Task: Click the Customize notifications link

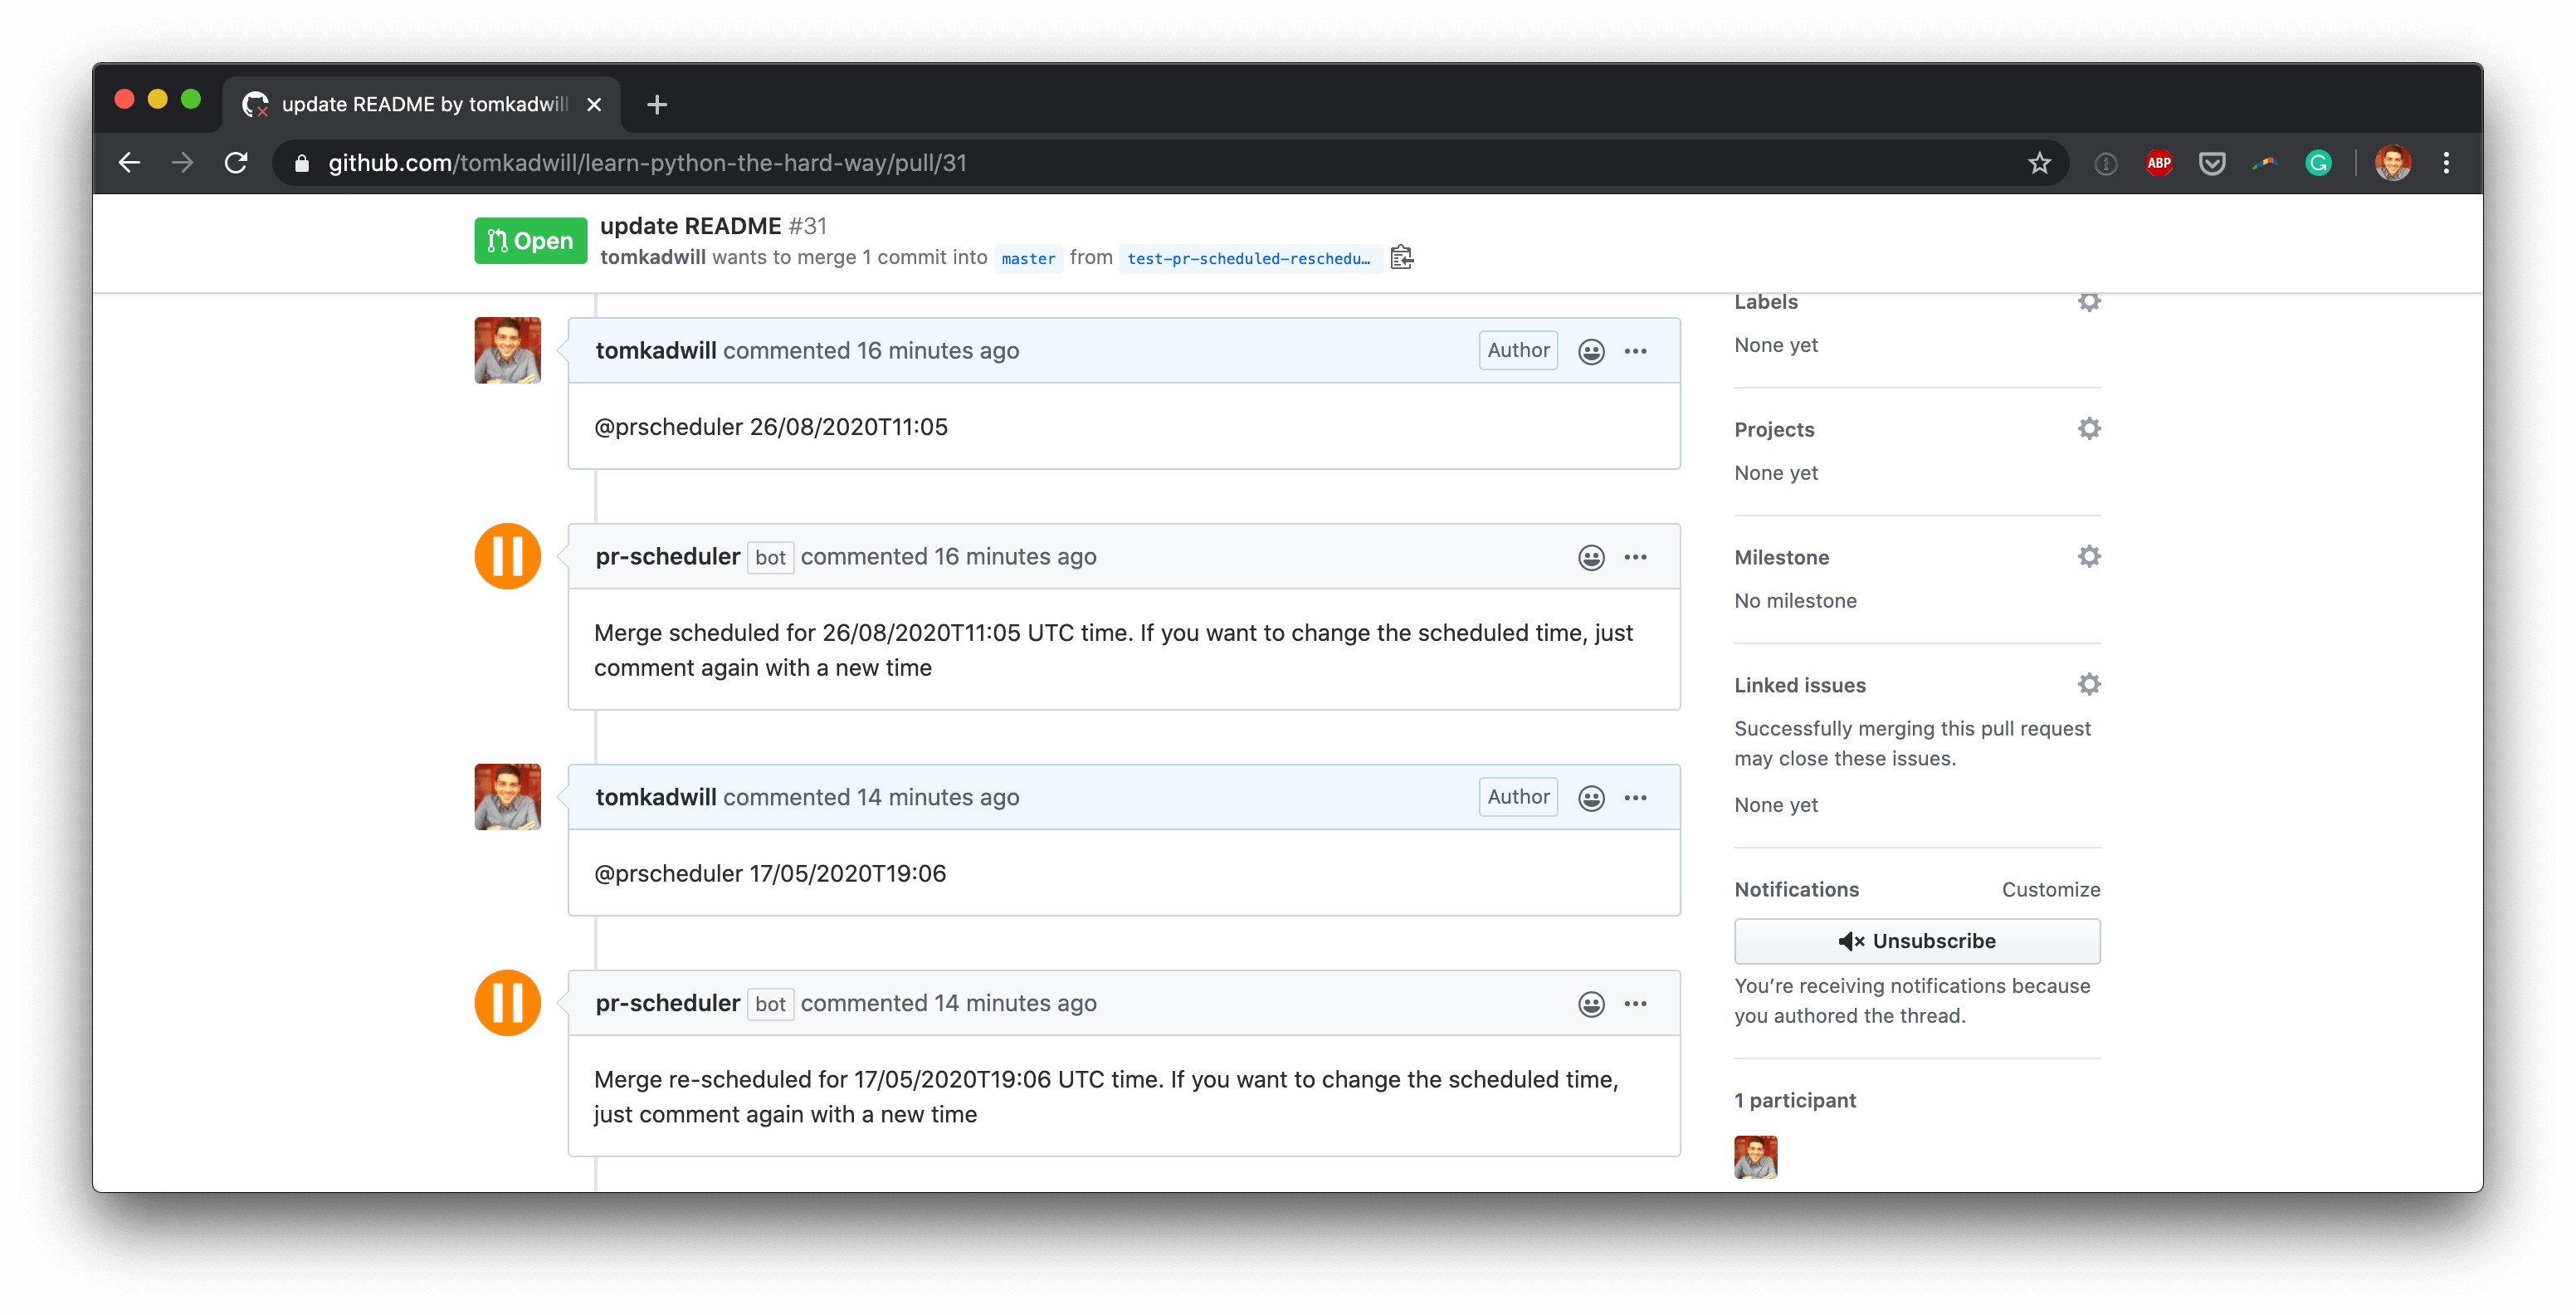Action: (2050, 890)
